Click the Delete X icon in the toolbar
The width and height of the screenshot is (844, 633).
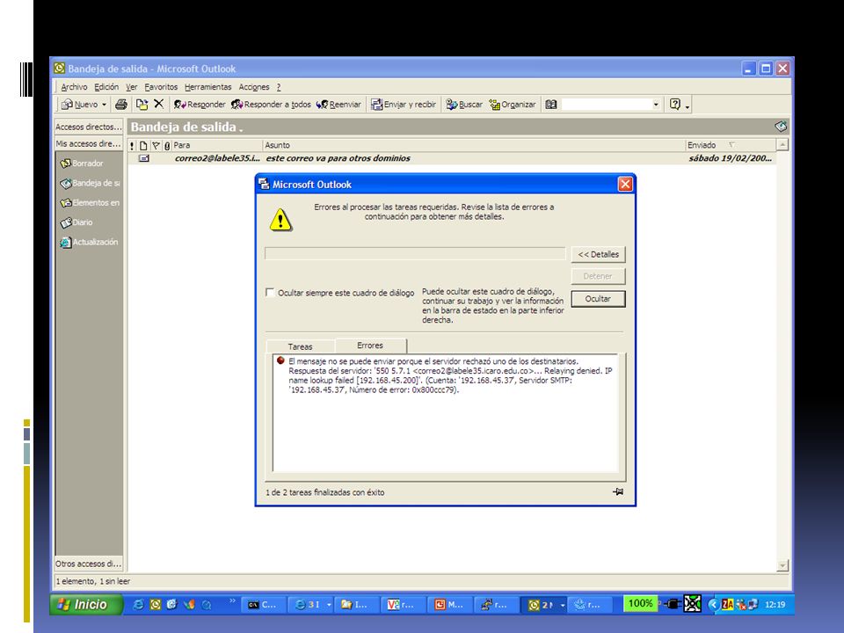pos(159,104)
